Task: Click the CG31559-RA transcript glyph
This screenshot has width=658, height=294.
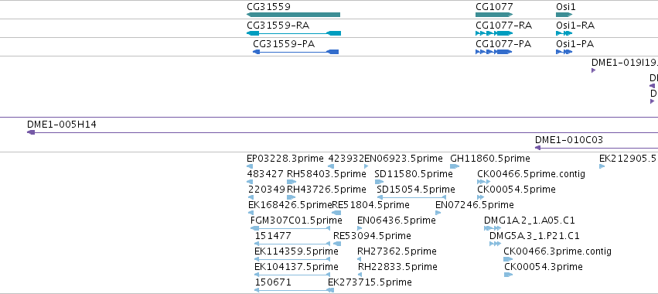Action: (294, 33)
